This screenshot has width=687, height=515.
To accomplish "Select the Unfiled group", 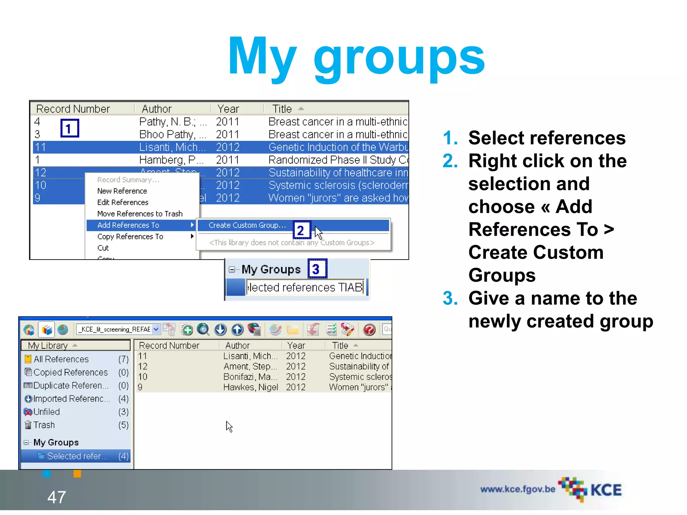I will [76, 412].
